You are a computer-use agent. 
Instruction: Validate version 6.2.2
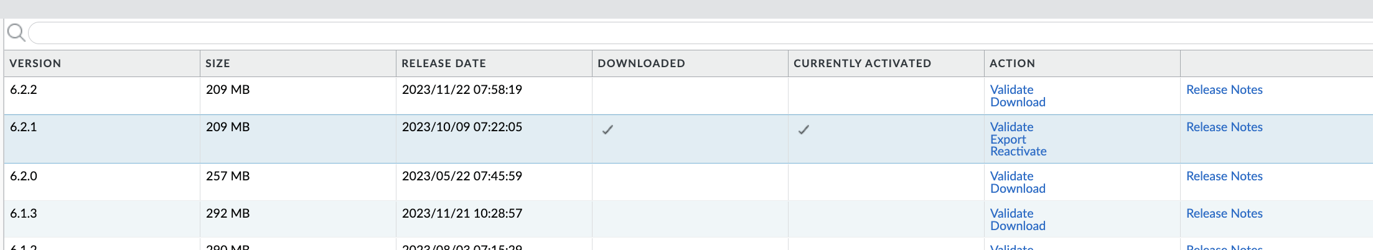coord(1011,90)
